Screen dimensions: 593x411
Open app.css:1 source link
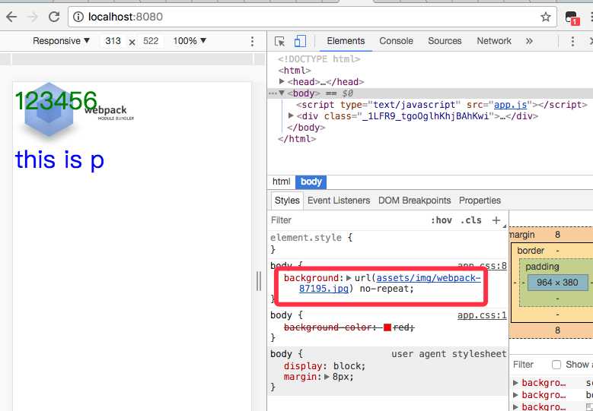coord(482,315)
